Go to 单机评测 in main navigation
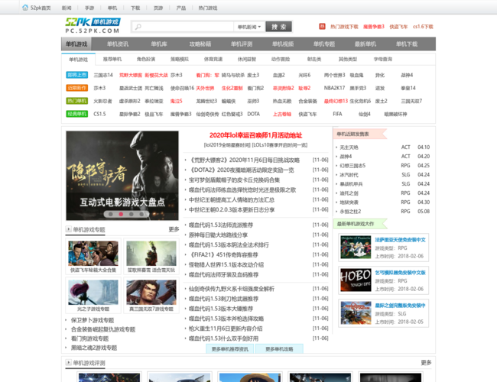 tap(242, 44)
